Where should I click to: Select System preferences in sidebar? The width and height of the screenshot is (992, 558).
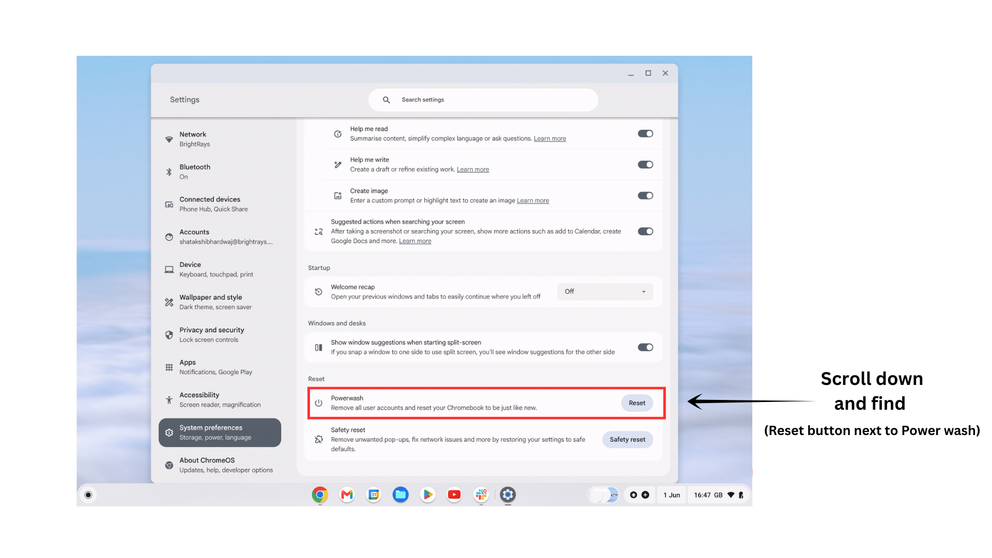click(x=220, y=432)
